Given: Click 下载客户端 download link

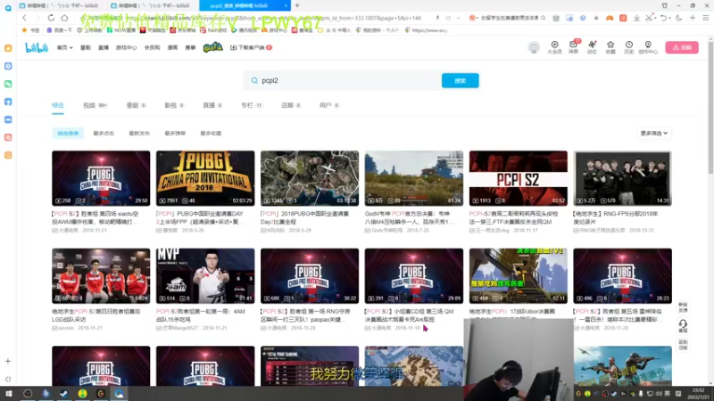Looking at the screenshot, I should point(251,47).
